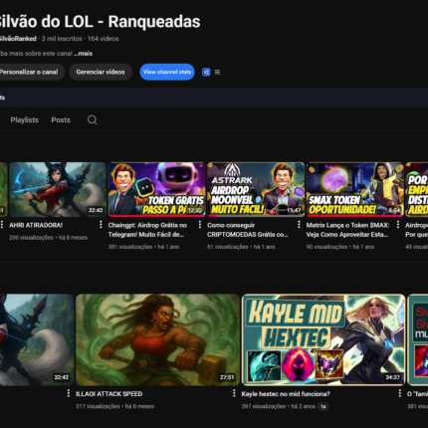Image resolution: width=428 pixels, height=428 pixels.
Task: Open the large Ahri thumbnail with 32:42
Action: (37, 339)
